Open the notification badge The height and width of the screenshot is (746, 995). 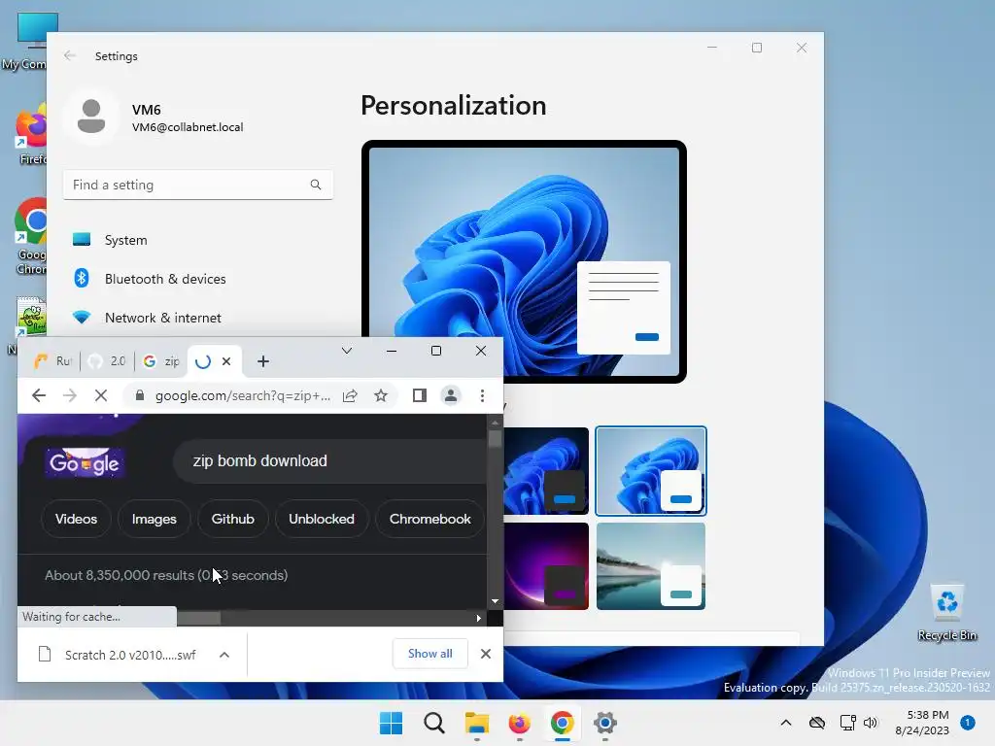[x=968, y=722]
